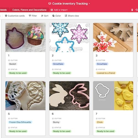Viewport: 138px width, 138px height.
Task: Click the CUTTER field icon on card 3
Action: (97, 60)
